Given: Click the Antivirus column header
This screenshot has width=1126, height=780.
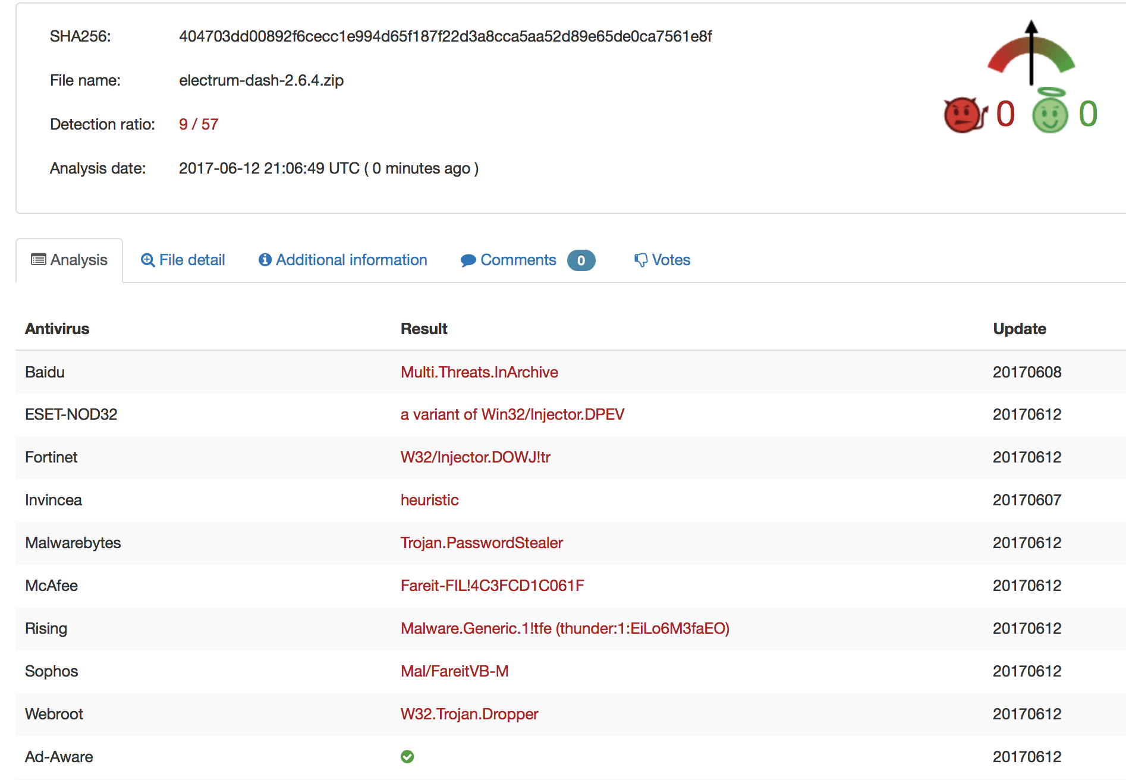Looking at the screenshot, I should coord(57,329).
